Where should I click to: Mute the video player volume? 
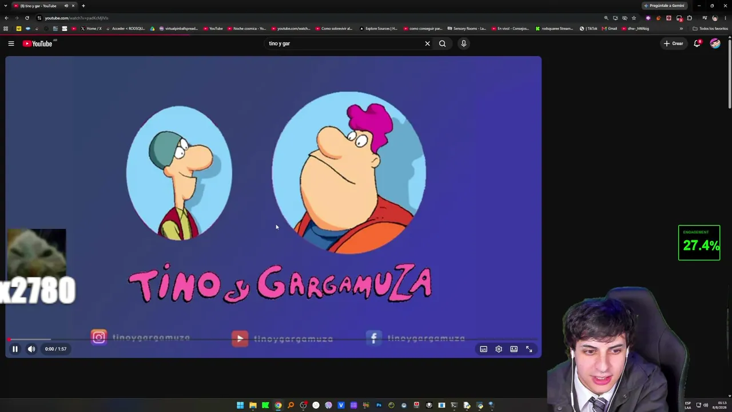click(31, 349)
